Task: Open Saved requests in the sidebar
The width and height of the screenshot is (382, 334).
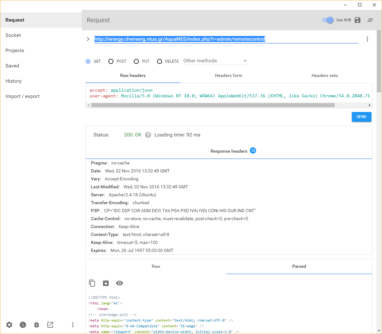Action: (41, 66)
